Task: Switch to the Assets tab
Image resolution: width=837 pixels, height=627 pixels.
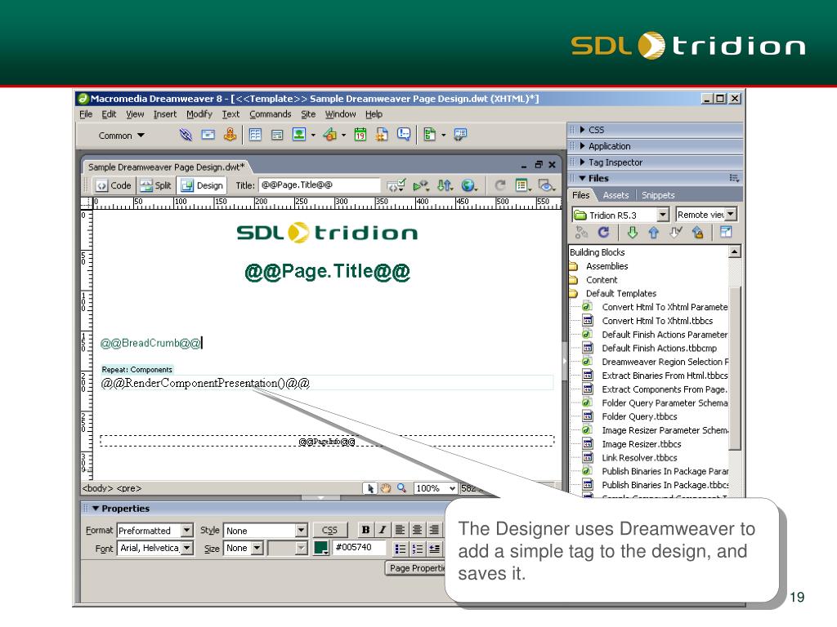Action: click(x=615, y=195)
